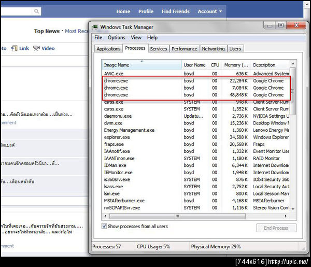311x267 pixels.
Task: Switch to the Applications tab
Action: pyautogui.click(x=108, y=49)
